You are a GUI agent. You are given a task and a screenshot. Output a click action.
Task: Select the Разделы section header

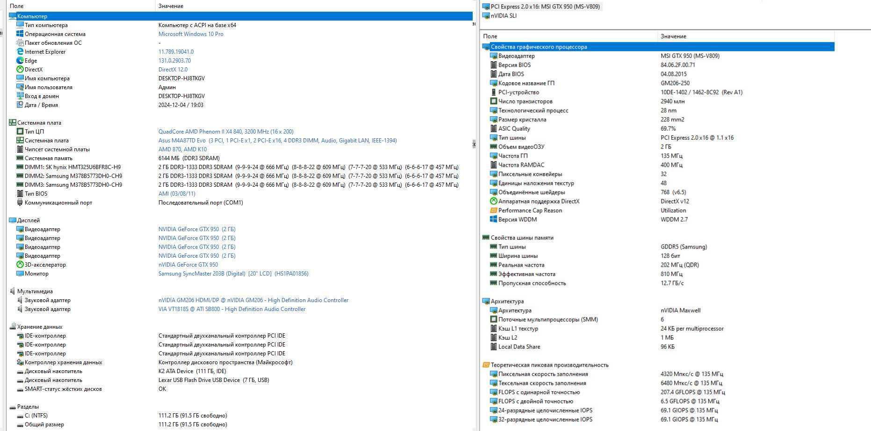point(28,406)
